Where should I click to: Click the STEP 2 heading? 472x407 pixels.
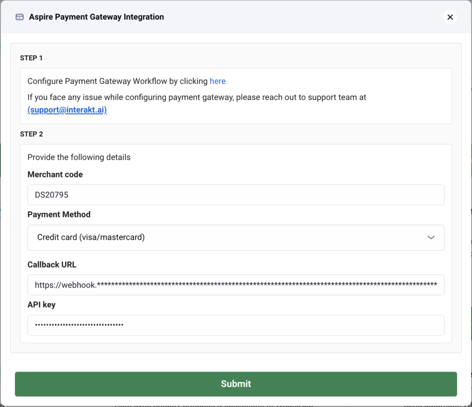coord(31,134)
